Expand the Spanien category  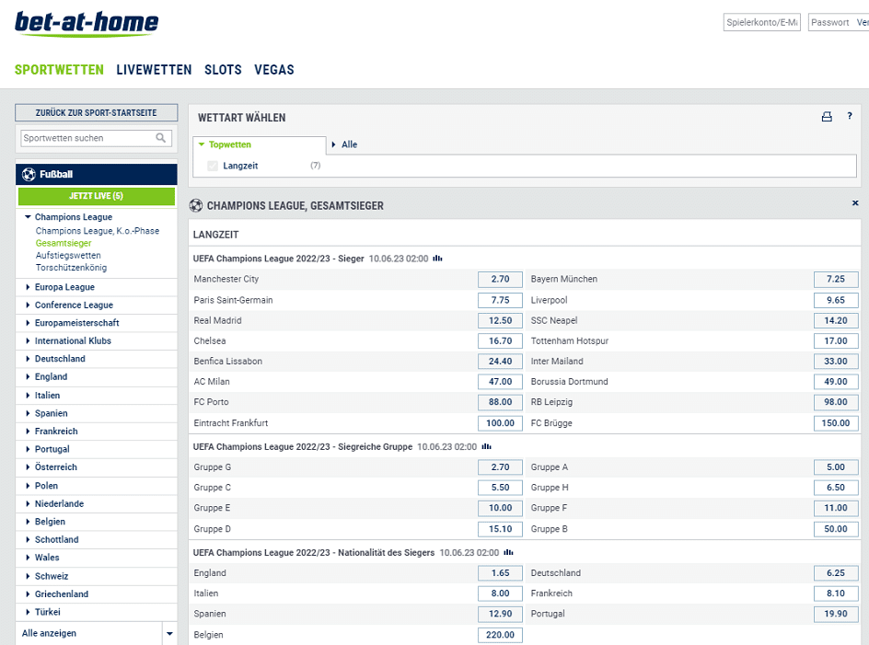pos(28,413)
